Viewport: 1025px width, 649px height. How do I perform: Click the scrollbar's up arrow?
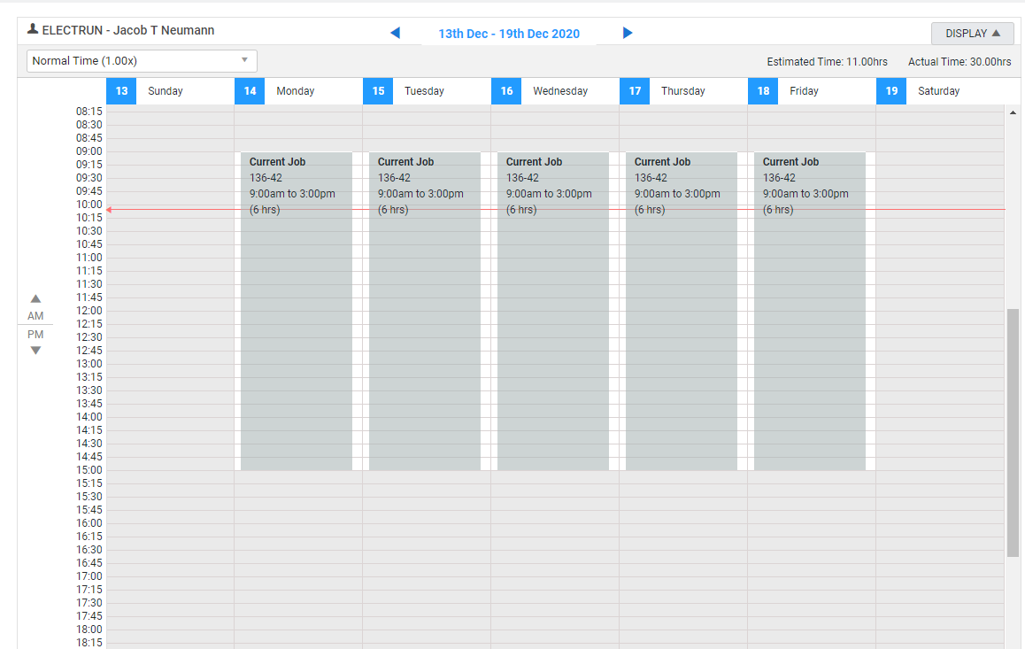coord(1013,112)
